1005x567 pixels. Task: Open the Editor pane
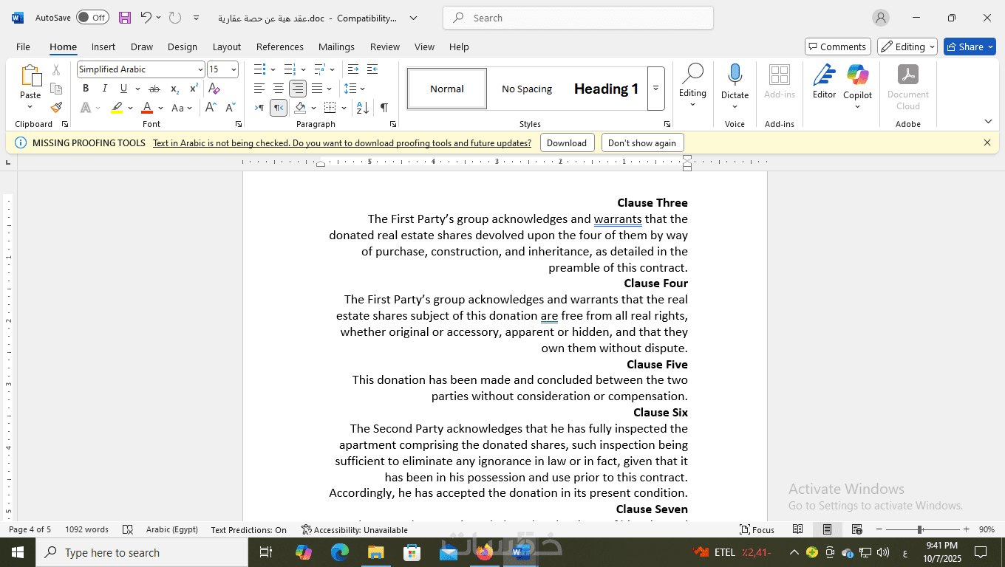click(824, 82)
